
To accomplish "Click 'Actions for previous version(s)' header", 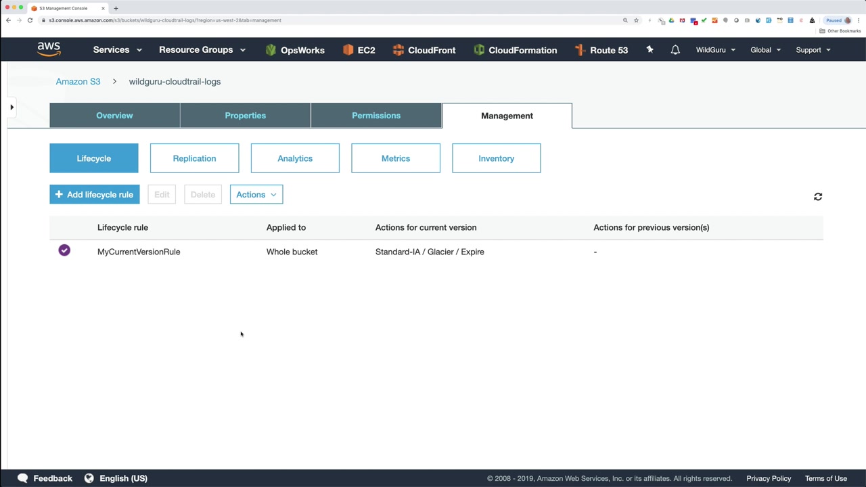I will click(652, 227).
